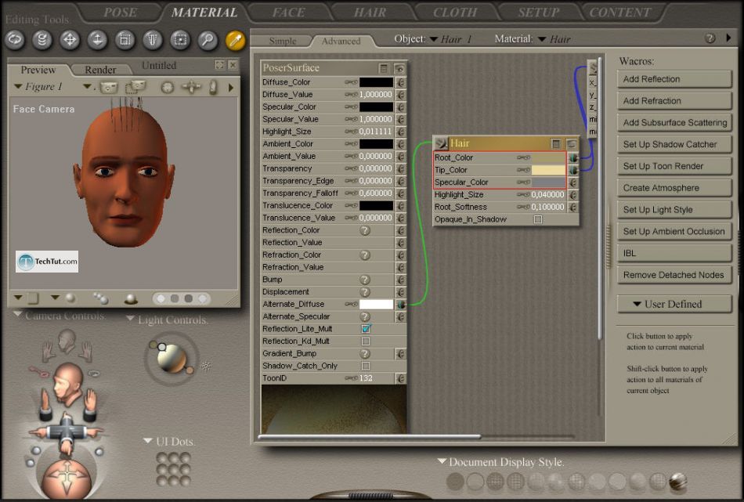744x502 pixels.
Task: Click the Highlight_Size value in Hair node
Action: [x=548, y=194]
